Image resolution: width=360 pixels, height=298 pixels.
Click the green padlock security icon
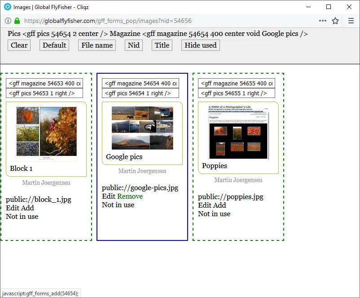point(17,21)
